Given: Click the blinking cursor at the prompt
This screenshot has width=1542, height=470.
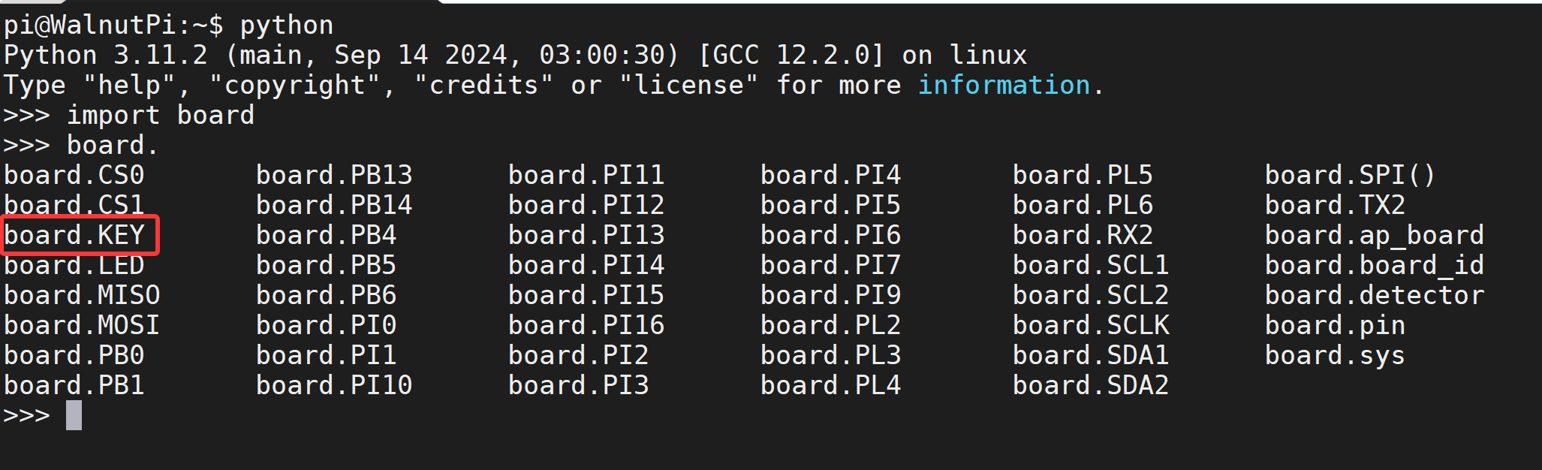Looking at the screenshot, I should coord(74,415).
